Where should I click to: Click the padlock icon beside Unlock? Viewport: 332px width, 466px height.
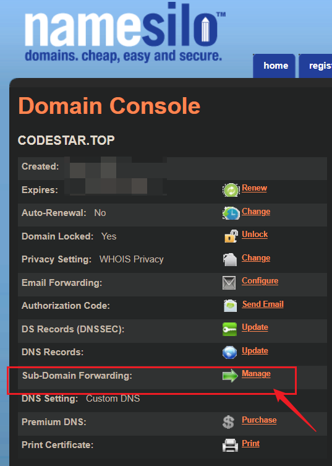231,236
